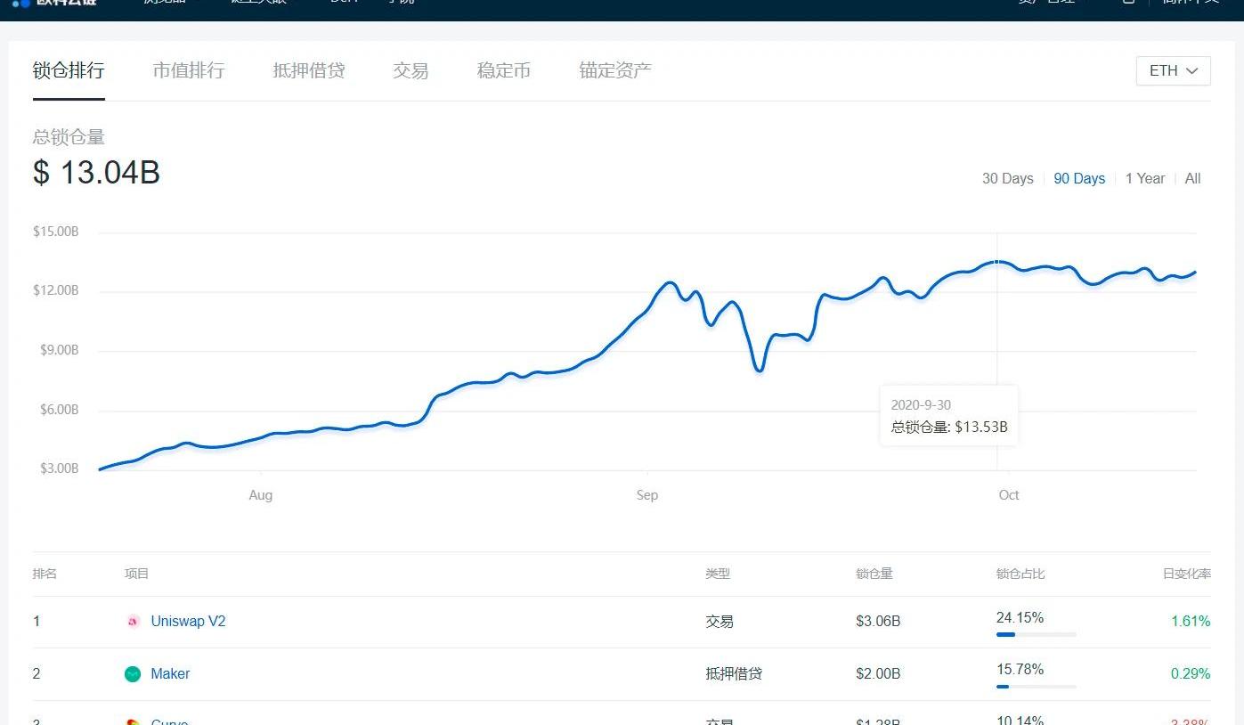Open the Maker project link
The width and height of the screenshot is (1244, 725).
(170, 674)
